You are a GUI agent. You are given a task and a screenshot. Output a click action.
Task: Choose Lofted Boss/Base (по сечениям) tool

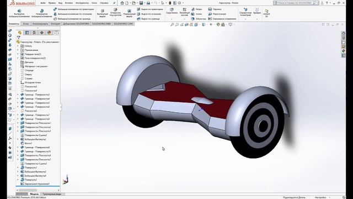73,14
